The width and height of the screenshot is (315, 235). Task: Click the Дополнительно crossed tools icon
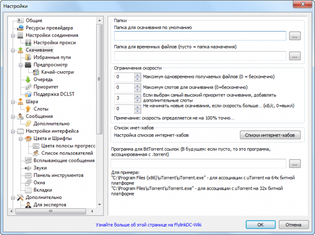[20, 197]
